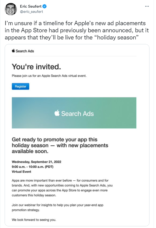Click the 9:00 a.m. - 10:00 a.m. time line
Screen dimensions: 156x228
click(32, 167)
